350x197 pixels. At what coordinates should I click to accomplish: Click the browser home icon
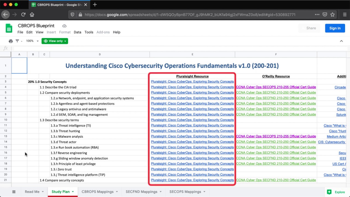coord(32,15)
